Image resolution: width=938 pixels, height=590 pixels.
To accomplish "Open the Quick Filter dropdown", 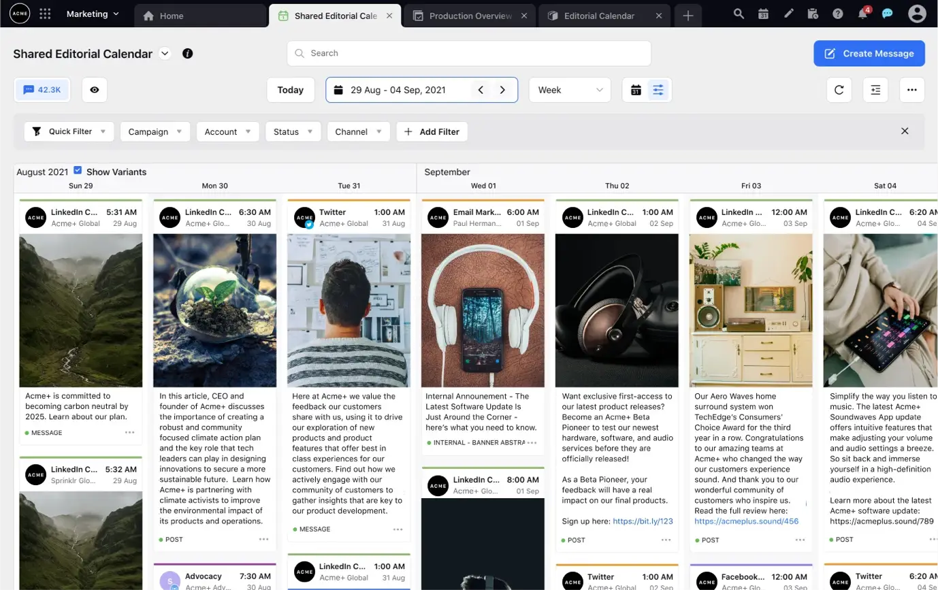I will pos(69,131).
